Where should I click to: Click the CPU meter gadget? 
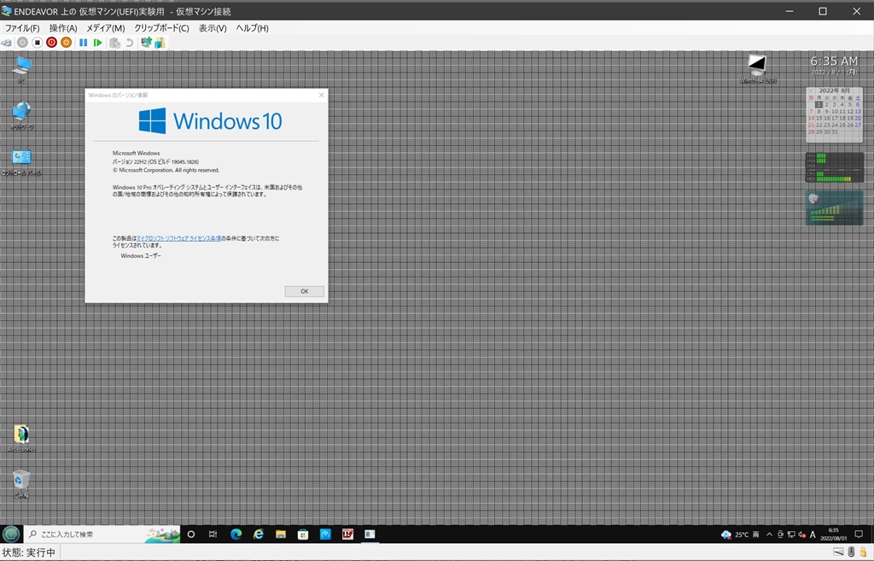pos(835,167)
